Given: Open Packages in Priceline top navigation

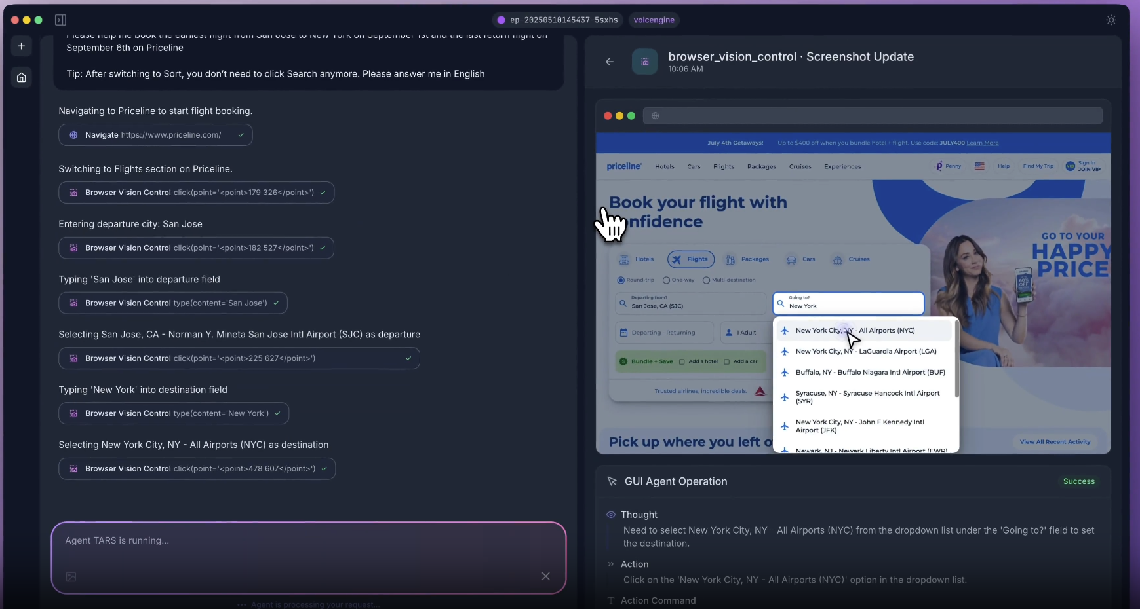Looking at the screenshot, I should coord(761,167).
